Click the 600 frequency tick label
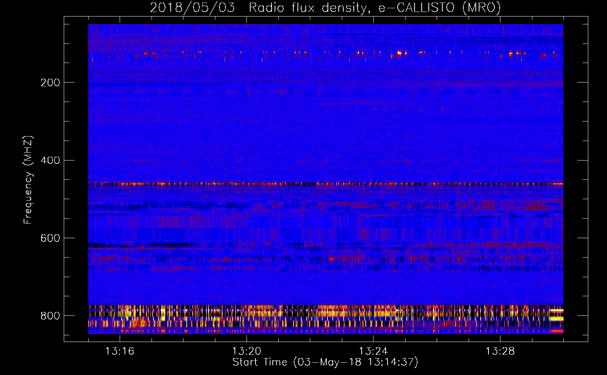The width and height of the screenshot is (607, 375). coord(50,238)
